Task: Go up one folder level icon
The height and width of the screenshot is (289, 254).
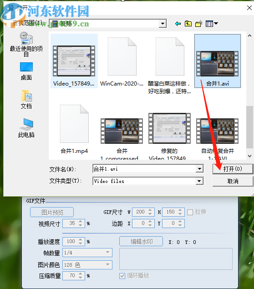Action: [188, 24]
